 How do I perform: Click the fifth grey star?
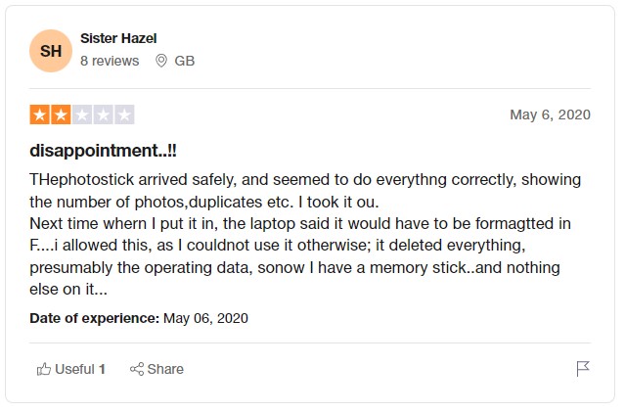click(x=124, y=114)
